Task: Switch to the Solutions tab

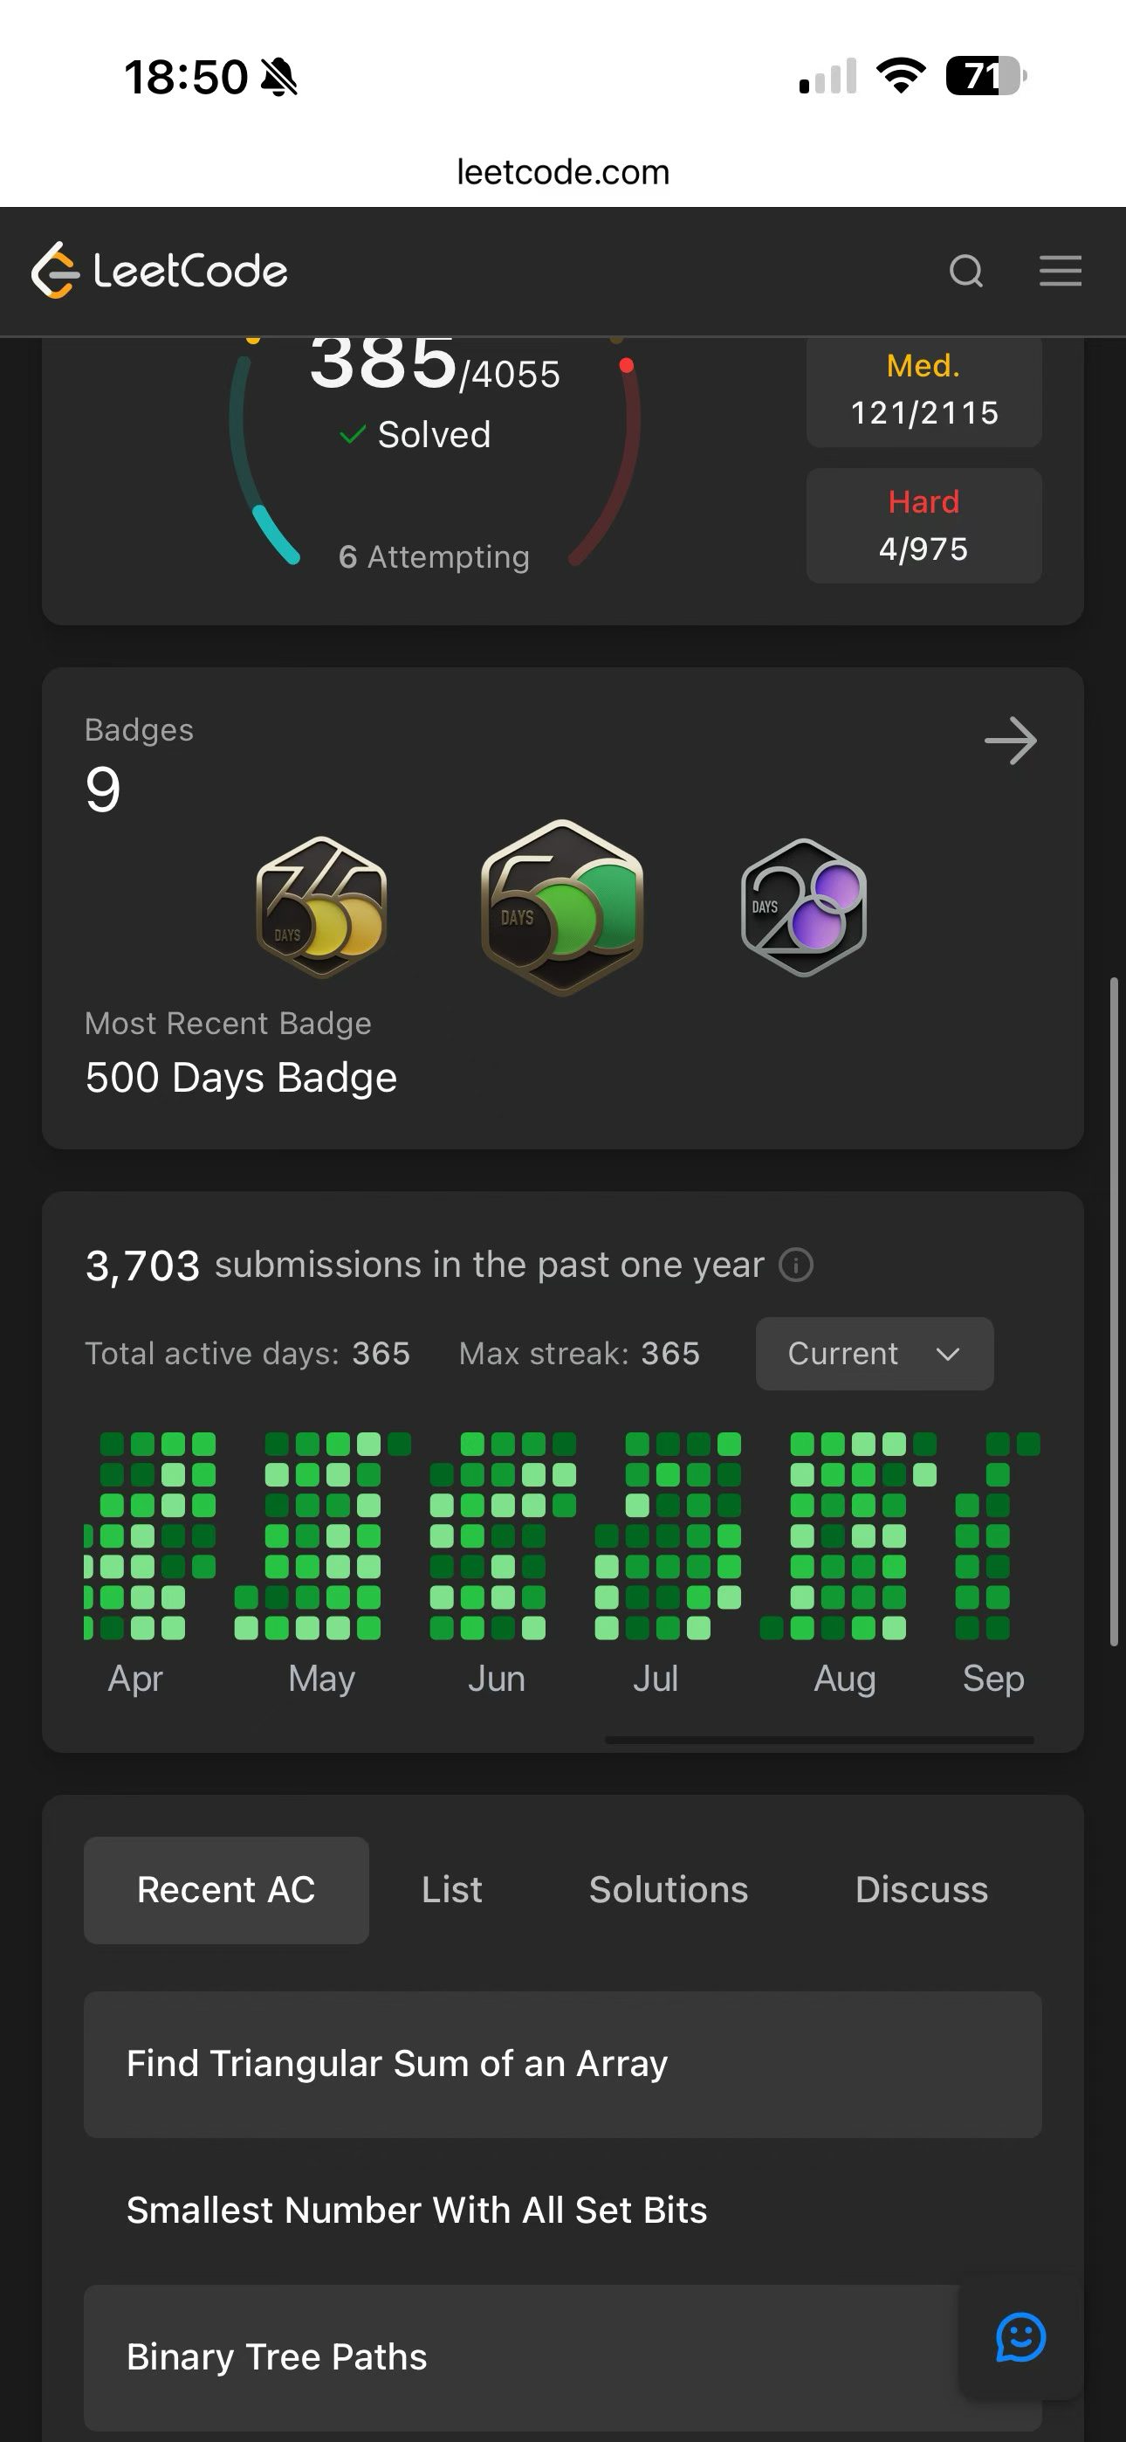Action: 669,1890
